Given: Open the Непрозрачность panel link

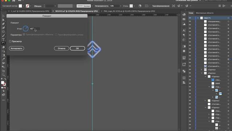Looking at the screenshot, I should click(x=101, y=6).
